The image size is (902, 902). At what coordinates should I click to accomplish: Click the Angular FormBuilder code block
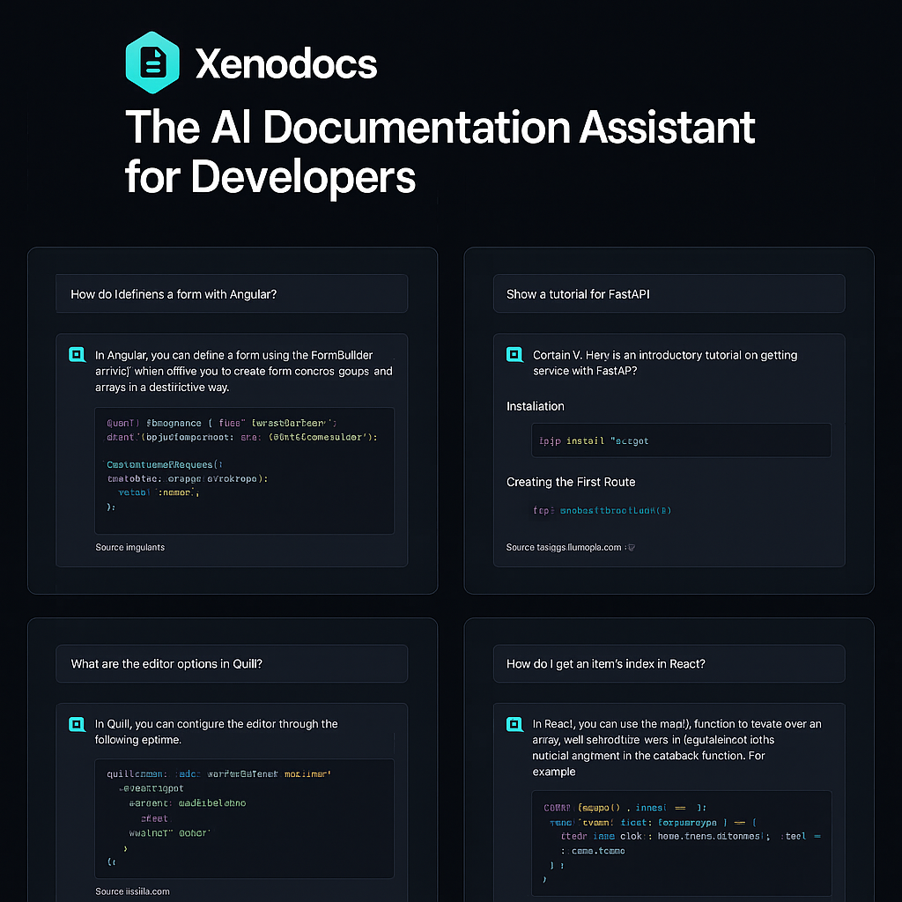tap(245, 470)
